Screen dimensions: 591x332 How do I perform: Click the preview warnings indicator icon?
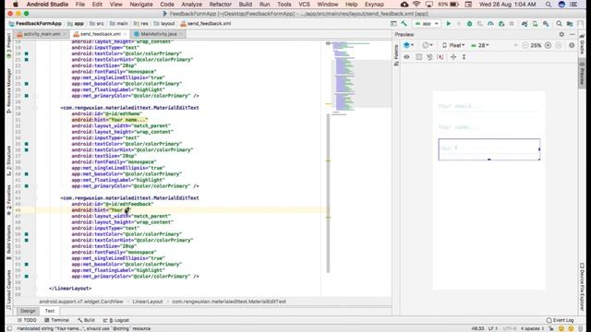click(572, 45)
